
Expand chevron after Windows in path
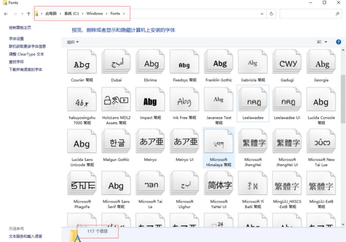click(107, 14)
